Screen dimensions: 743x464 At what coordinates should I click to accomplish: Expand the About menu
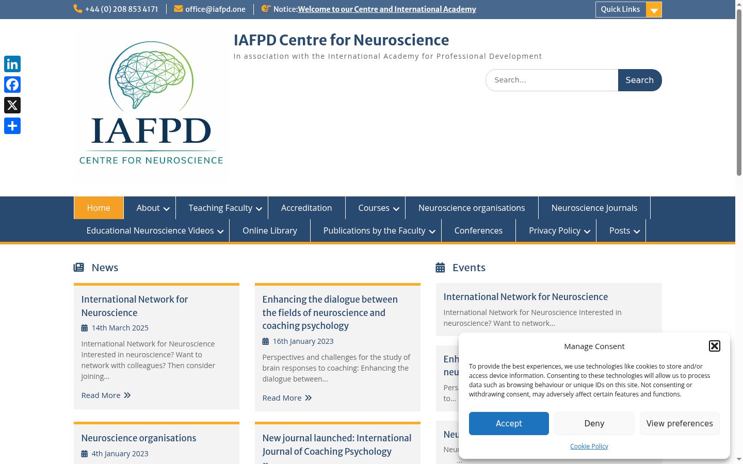166,209
